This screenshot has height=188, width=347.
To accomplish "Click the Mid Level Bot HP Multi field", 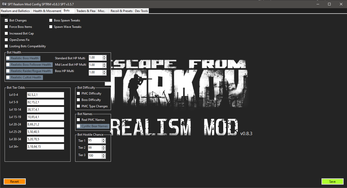I will 95,65.
